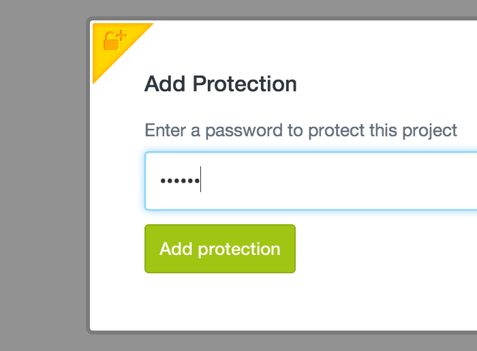Click the plus sign on the lock icon

click(121, 35)
